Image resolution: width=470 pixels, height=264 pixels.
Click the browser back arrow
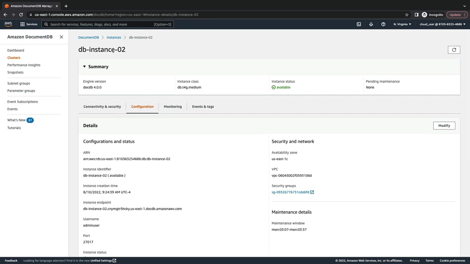click(x=5, y=15)
